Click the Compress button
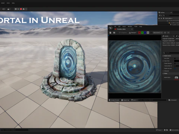The width and height of the screenshot is (179, 134). pyautogui.click(x=123, y=33)
